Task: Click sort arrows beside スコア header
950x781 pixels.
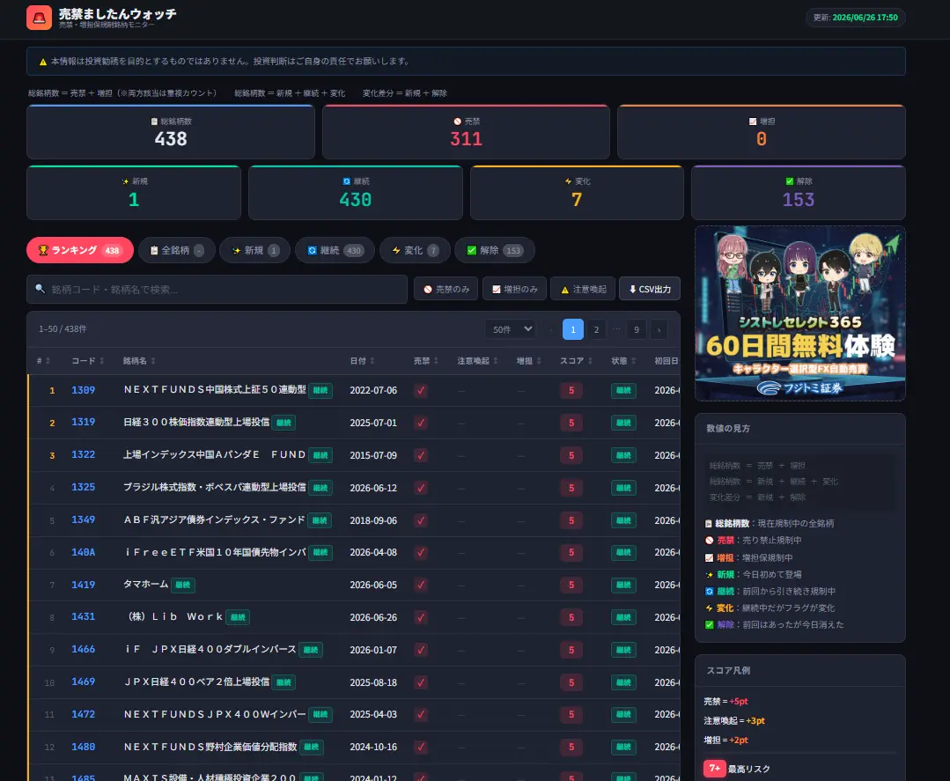Action: click(x=590, y=361)
